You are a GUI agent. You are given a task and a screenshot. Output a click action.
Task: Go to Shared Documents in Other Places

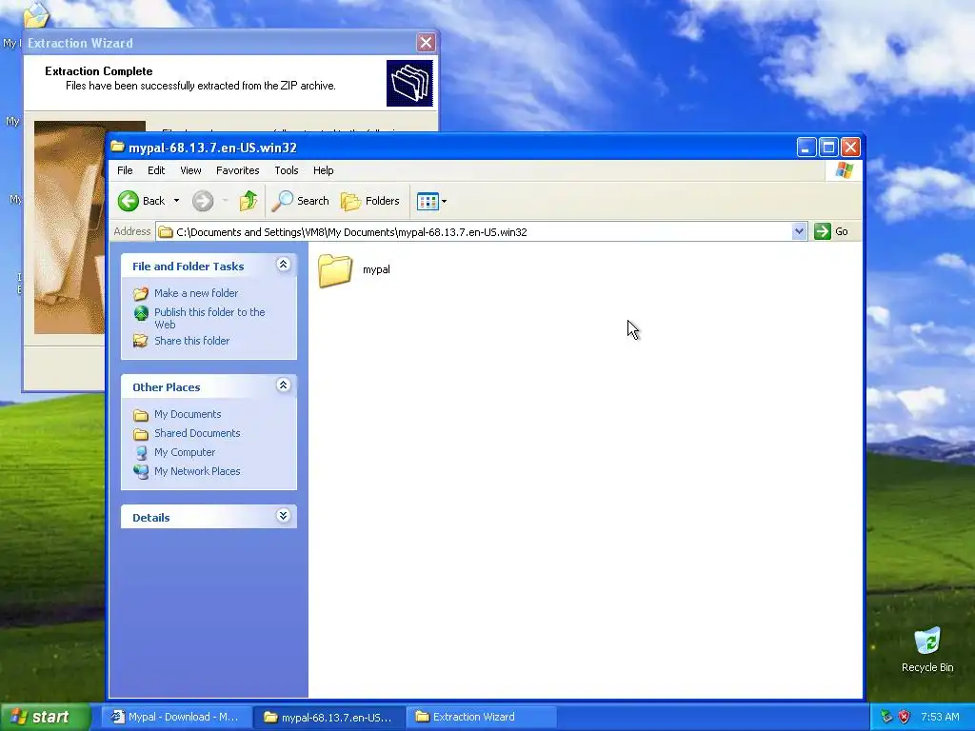[x=197, y=433]
